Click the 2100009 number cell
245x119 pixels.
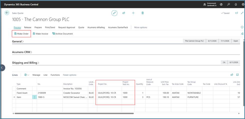[x=50, y=93]
